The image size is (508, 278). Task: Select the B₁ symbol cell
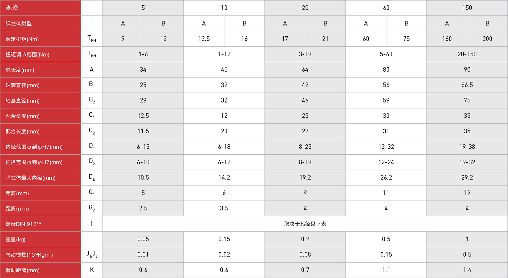[x=92, y=85]
